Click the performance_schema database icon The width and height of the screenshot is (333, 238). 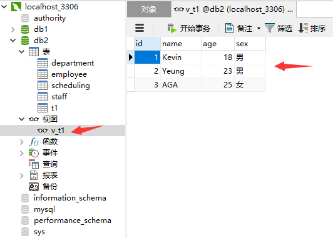25,221
